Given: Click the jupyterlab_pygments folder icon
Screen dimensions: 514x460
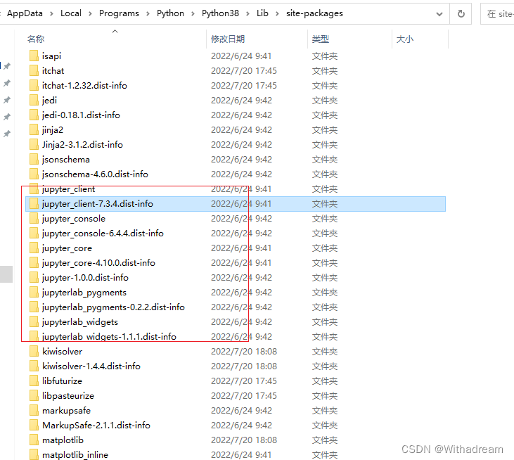Looking at the screenshot, I should pyautogui.click(x=34, y=292).
